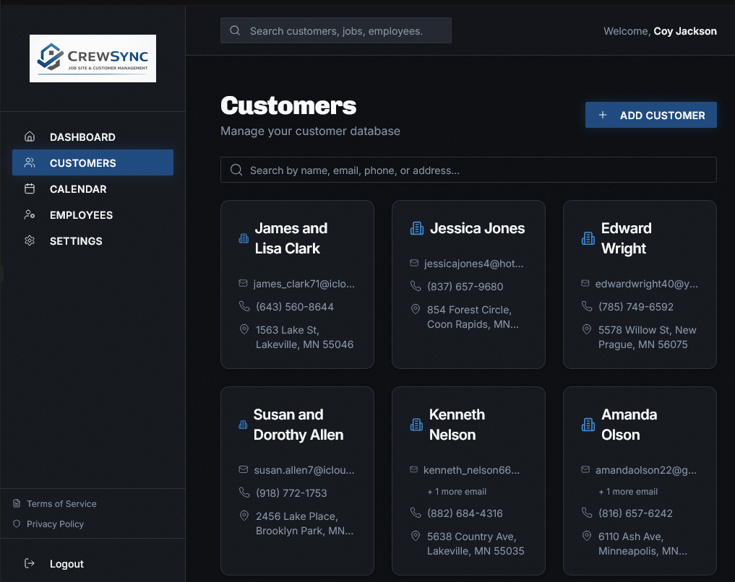735x582 pixels.
Task: Open the Privacy Policy link
Action: pos(56,524)
